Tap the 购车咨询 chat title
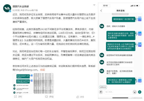The image size is (144, 101). point(120,11)
